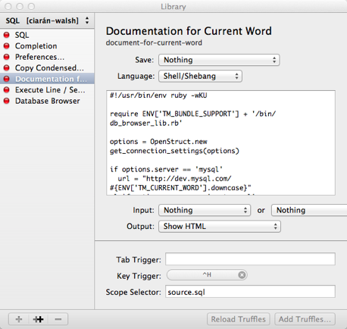
Task: Click red bullet next to Completion
Action: (7, 46)
